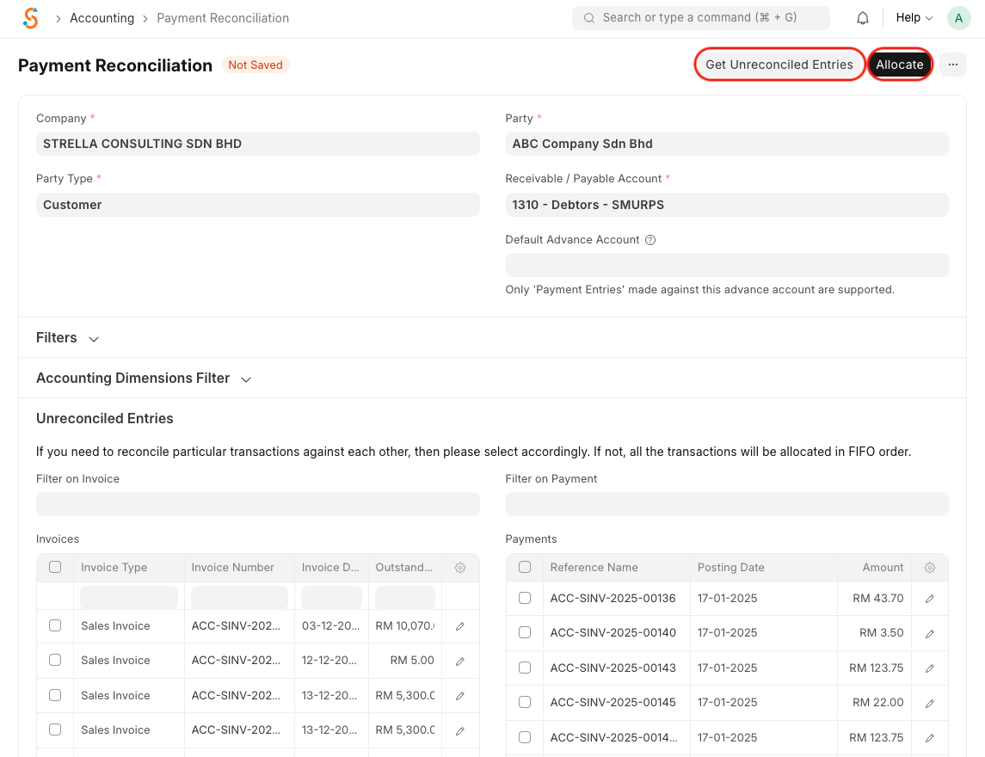The image size is (985, 757).
Task: Click Get Unreconciled Entries button
Action: pyautogui.click(x=779, y=65)
